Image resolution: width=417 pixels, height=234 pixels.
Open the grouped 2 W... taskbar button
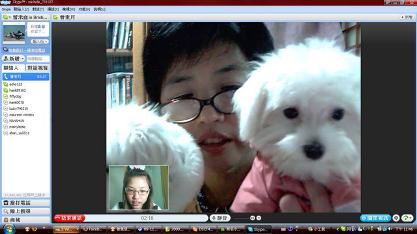pos(66,229)
